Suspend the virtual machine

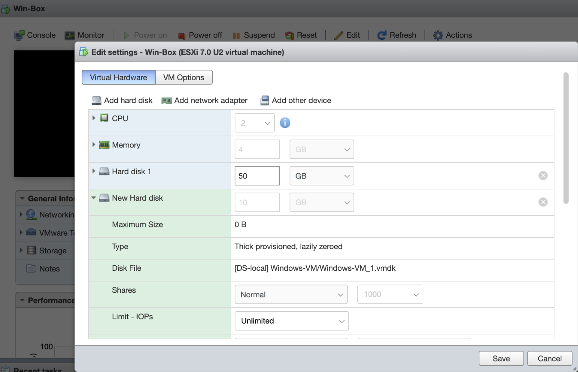(254, 35)
